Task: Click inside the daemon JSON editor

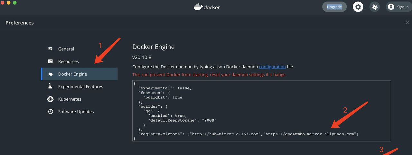Action: [262, 111]
